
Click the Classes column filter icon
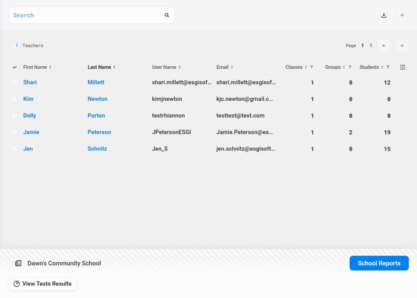coord(312,67)
